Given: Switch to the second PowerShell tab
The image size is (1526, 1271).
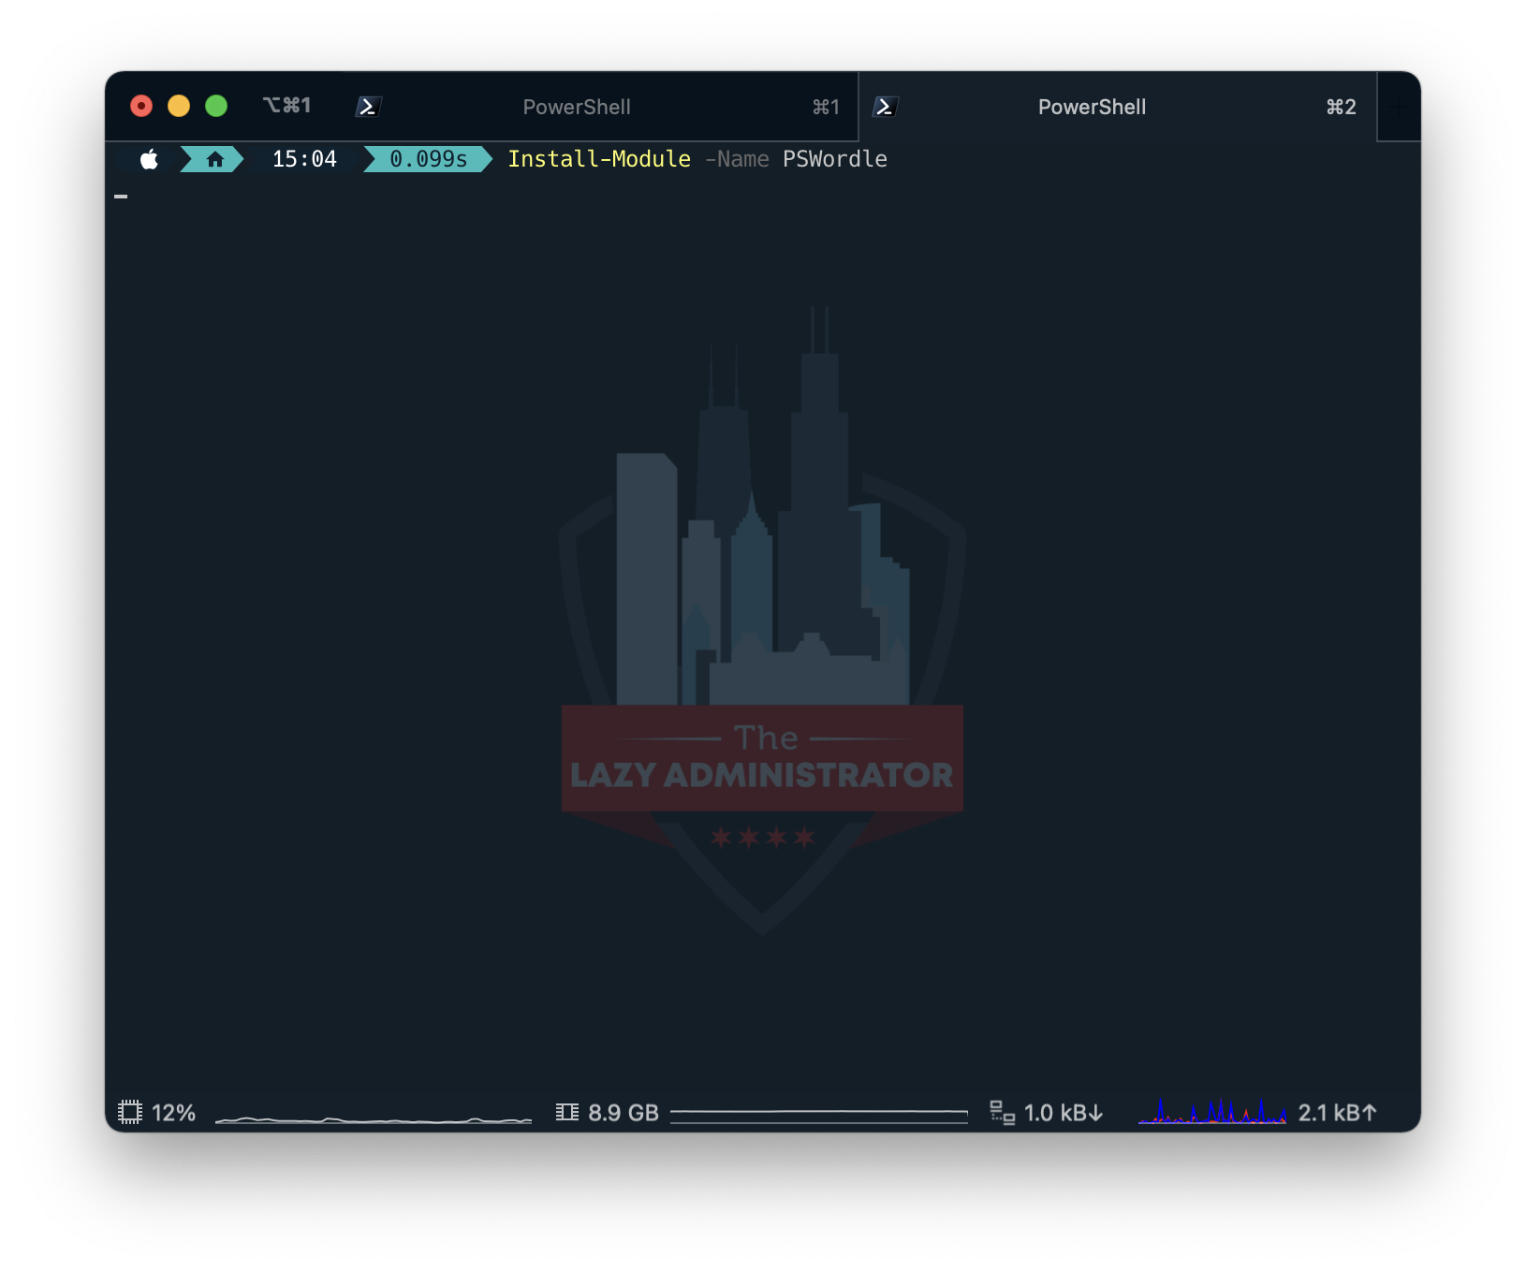Looking at the screenshot, I should coord(1118,107).
